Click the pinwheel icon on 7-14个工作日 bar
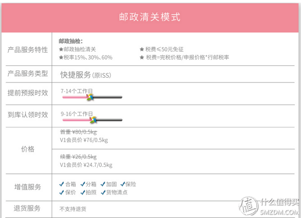 click(90, 97)
